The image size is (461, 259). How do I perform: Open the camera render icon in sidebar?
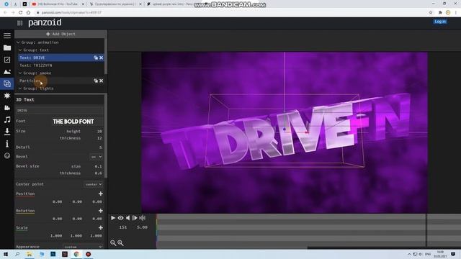point(7,108)
